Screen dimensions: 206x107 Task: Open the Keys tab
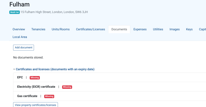pos(189,29)
